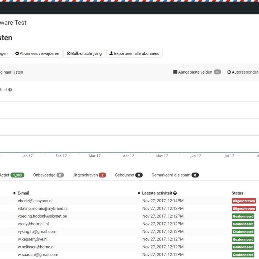The image size is (259, 259).
Task: Click Geabonneerd status of w.kepser@live.nl
Action: pos(243,239)
